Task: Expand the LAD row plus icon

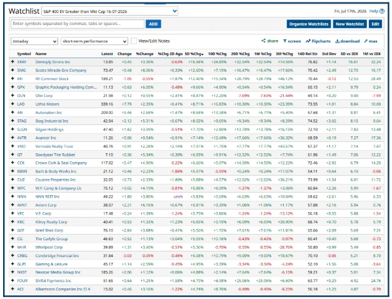Action: pyautogui.click(x=13, y=104)
